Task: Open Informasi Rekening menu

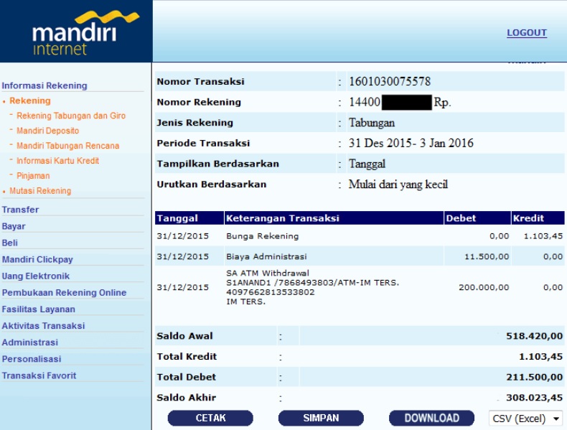Action: click(x=44, y=85)
